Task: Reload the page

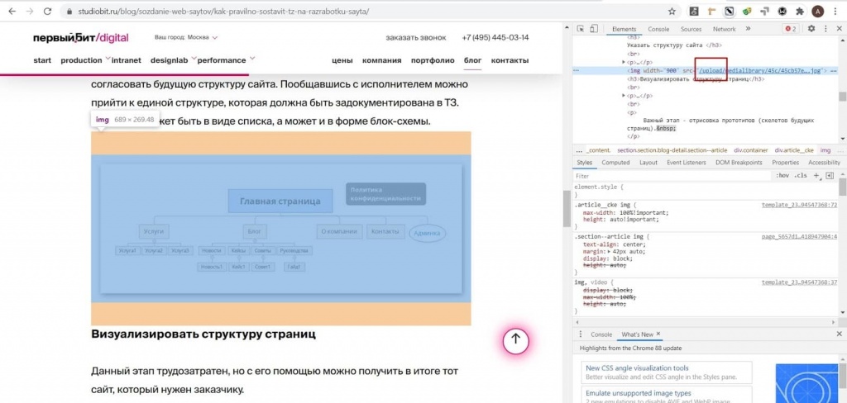Action: pyautogui.click(x=50, y=12)
